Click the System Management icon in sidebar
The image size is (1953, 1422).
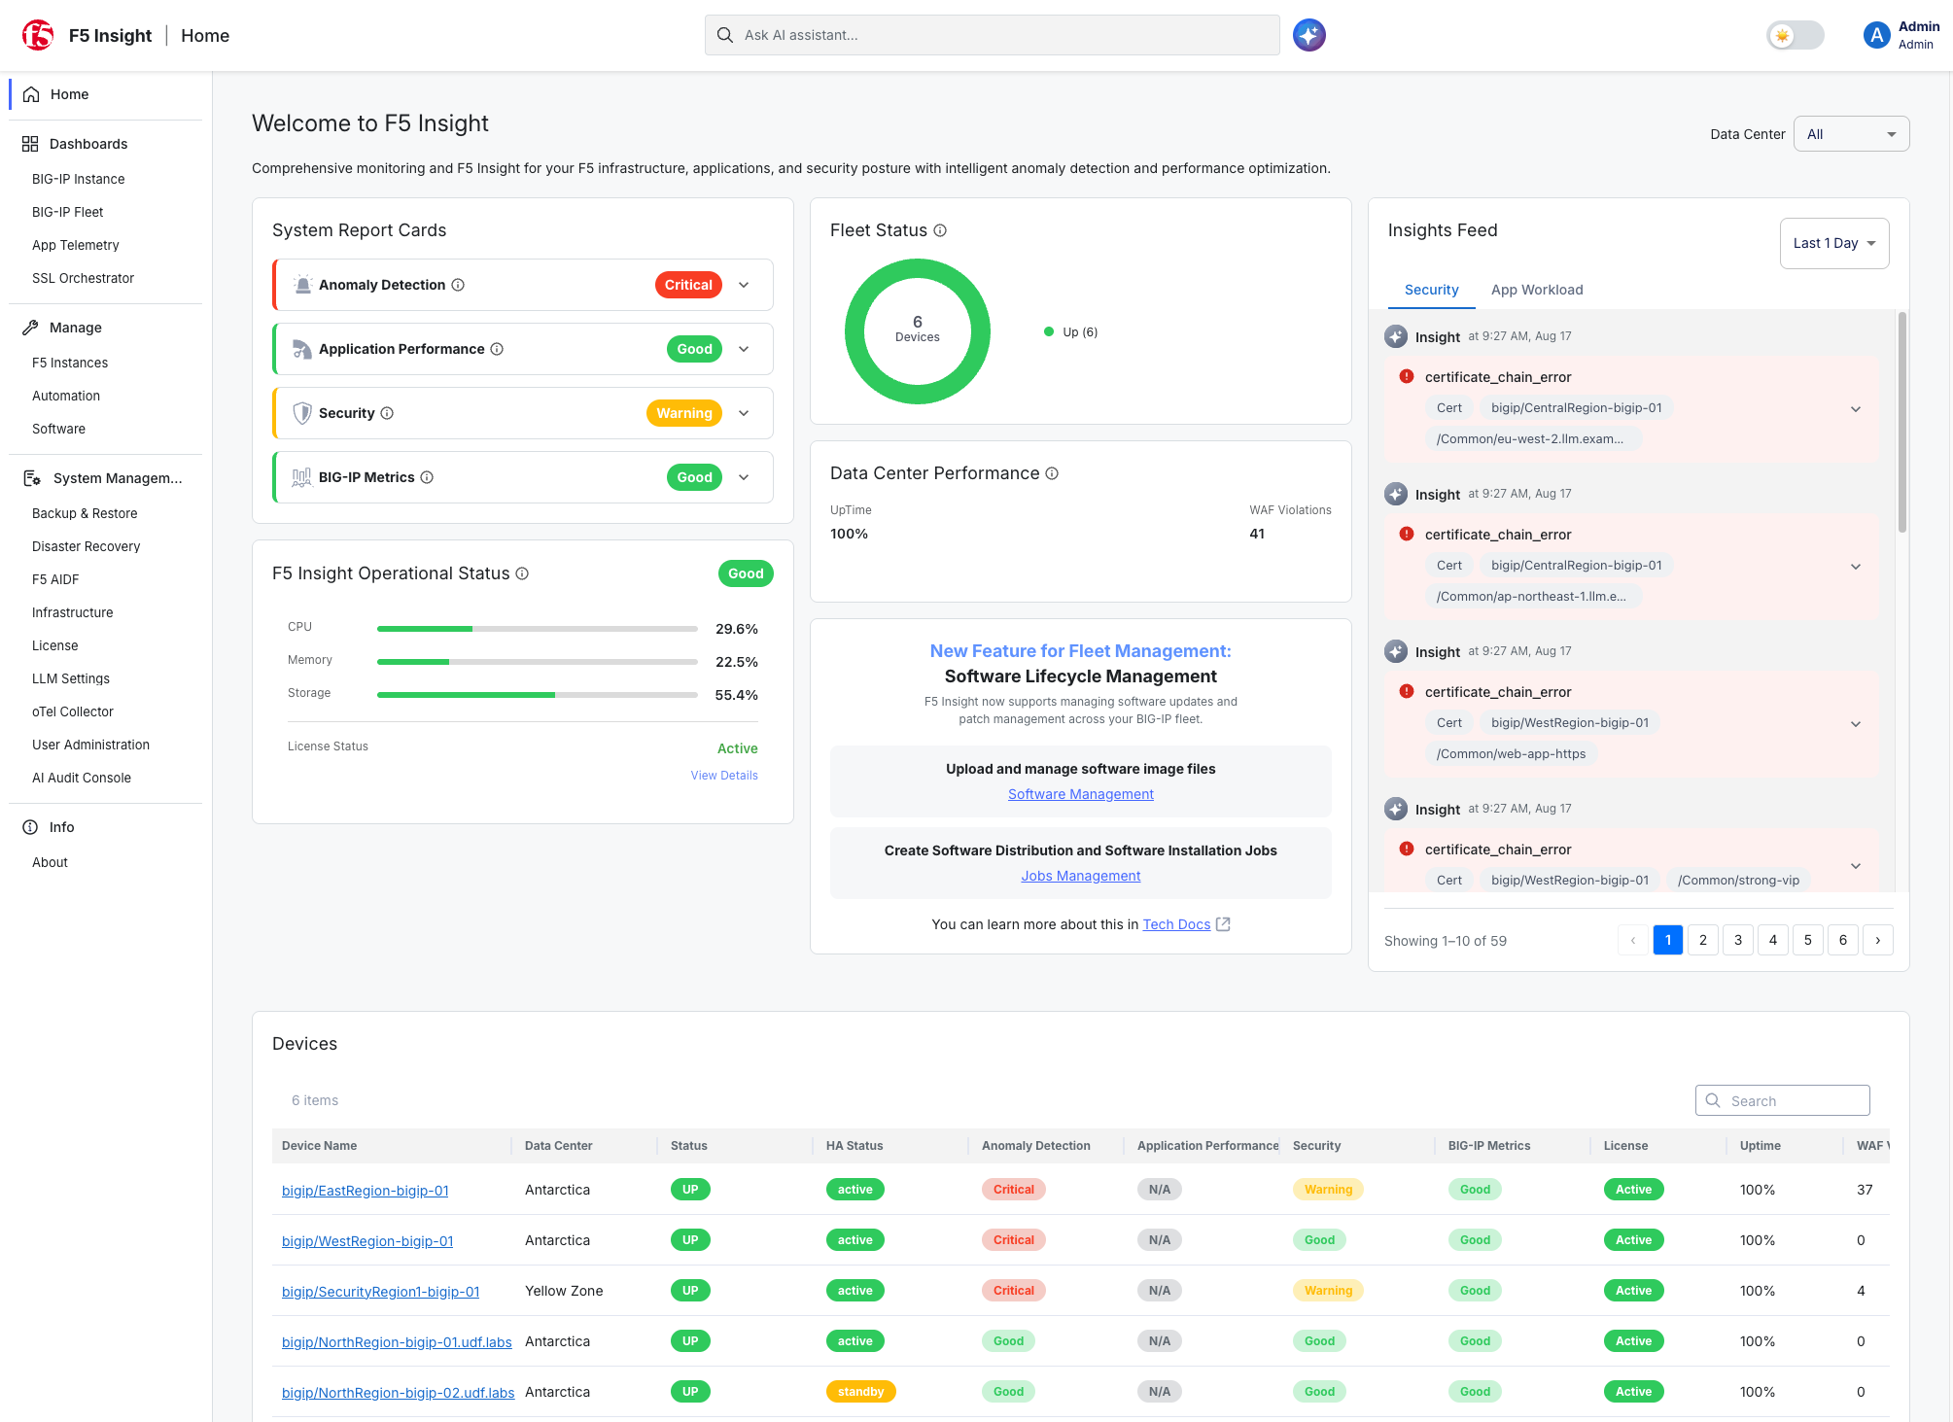[32, 478]
